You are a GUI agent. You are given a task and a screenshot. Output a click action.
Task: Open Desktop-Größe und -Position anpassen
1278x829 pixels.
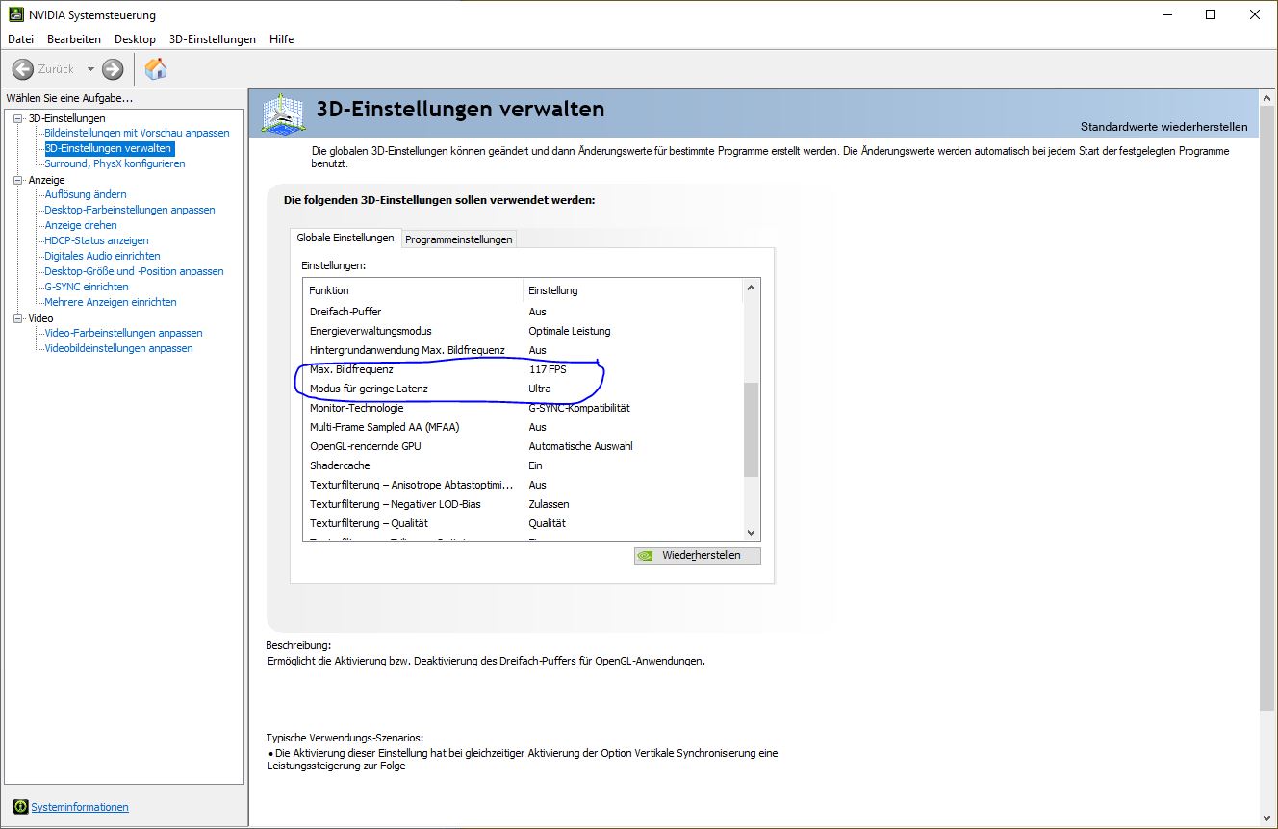(134, 271)
